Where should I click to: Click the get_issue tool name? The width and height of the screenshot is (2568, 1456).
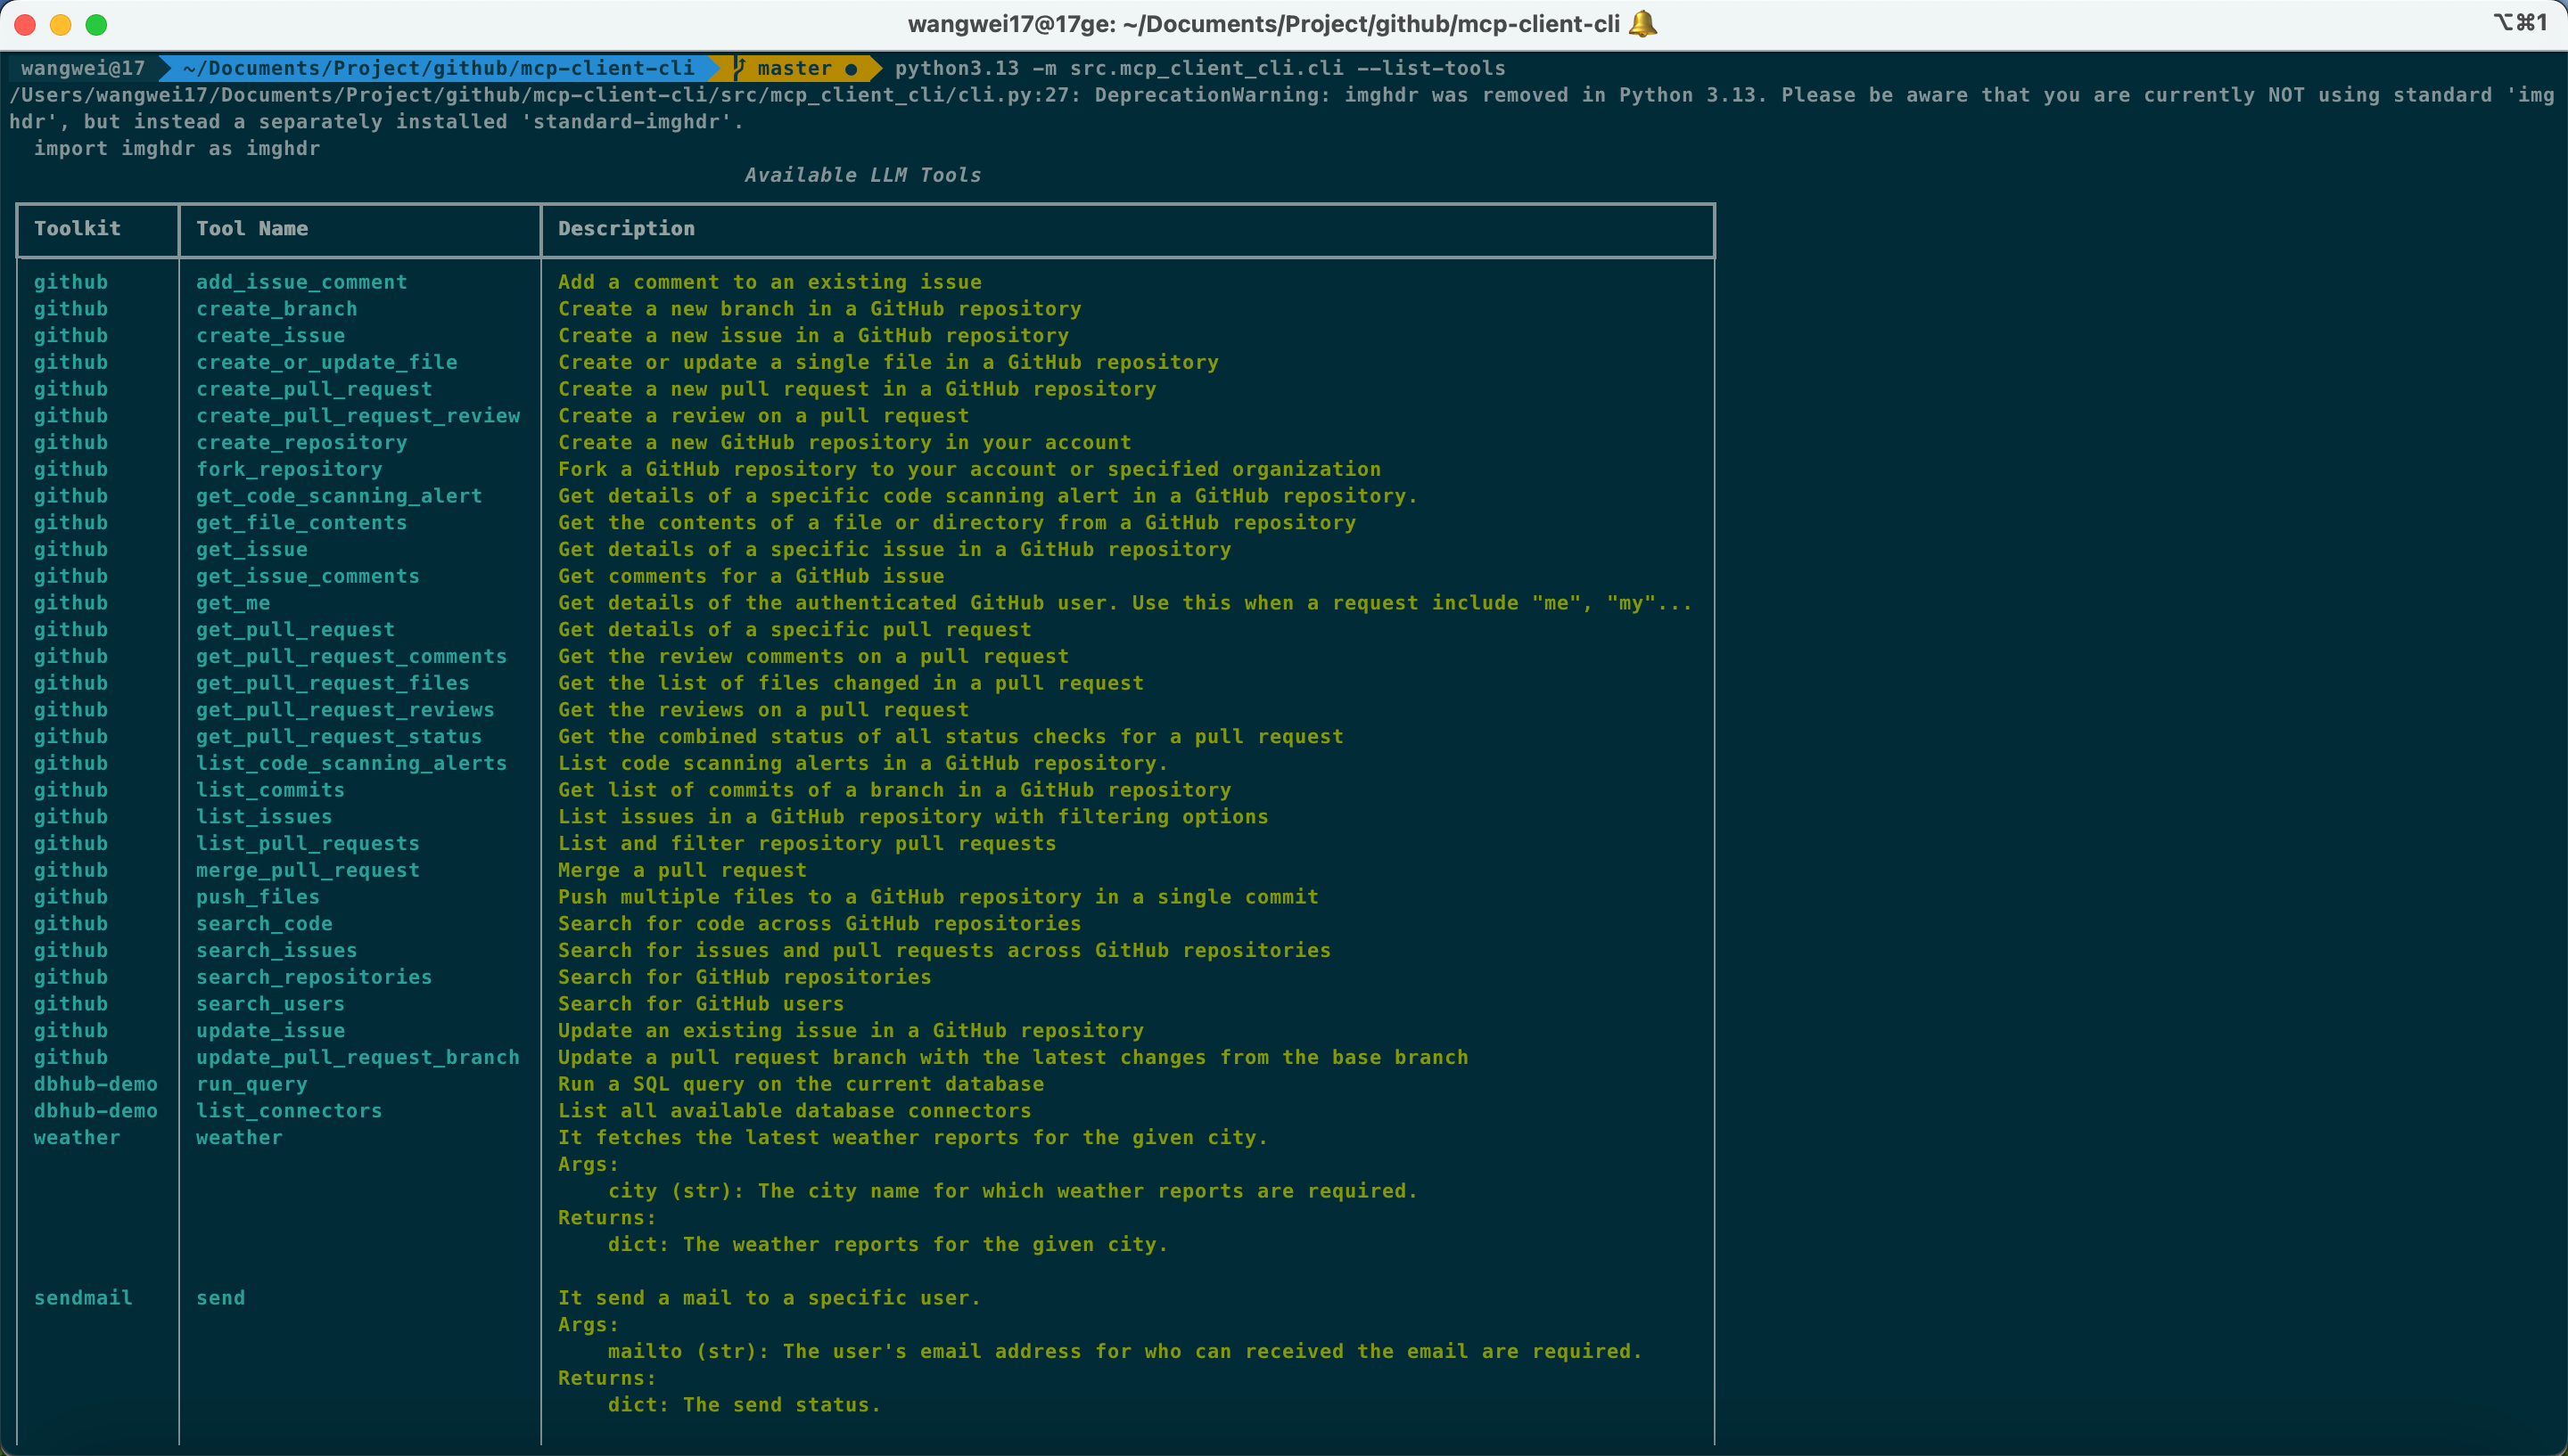coord(252,549)
